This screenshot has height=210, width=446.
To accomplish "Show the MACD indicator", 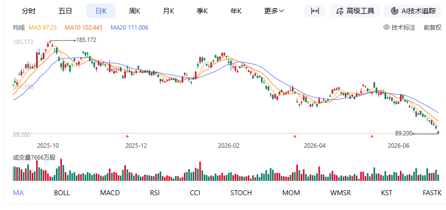I will point(110,193).
